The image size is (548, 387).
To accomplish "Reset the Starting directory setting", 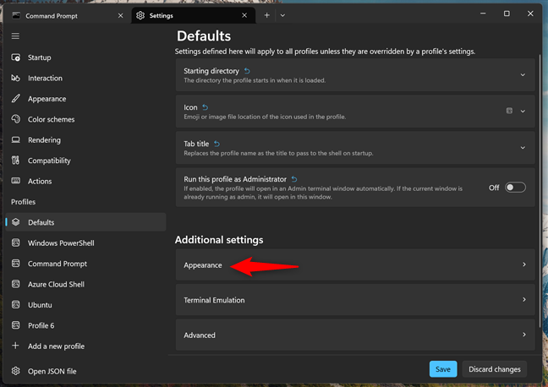I will (247, 71).
